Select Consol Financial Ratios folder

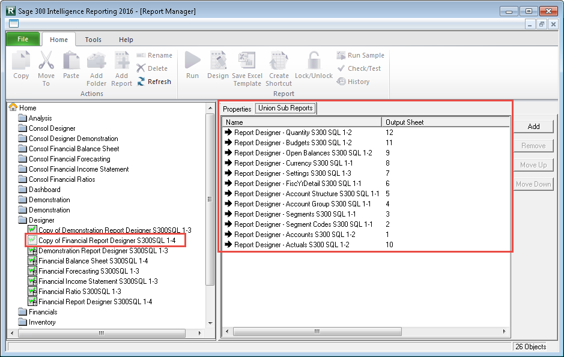click(57, 179)
